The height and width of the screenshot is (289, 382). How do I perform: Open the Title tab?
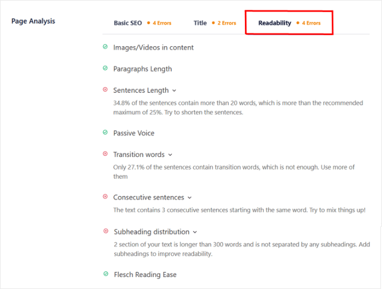tap(200, 23)
